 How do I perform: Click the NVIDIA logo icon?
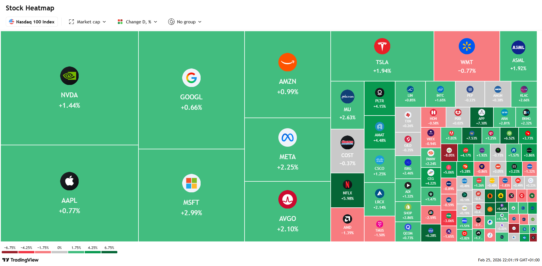click(69, 76)
